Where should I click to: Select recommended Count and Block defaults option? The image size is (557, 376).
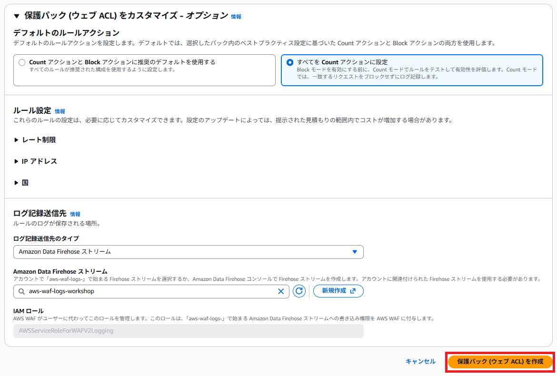144,70
